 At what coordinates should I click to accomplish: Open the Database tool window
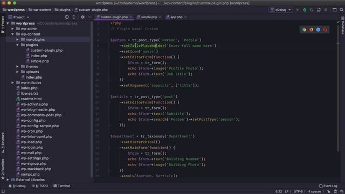coord(343,25)
